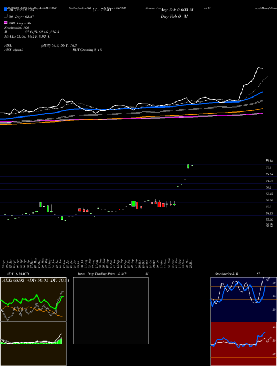277x366 pixels.
Task: Click the tall green candle near 77.5
Action: (188, 166)
